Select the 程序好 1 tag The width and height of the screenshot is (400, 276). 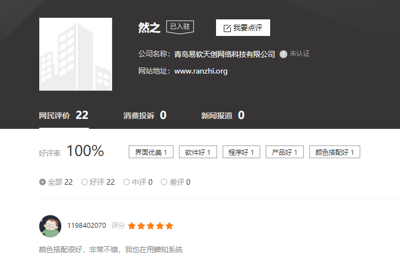click(241, 152)
